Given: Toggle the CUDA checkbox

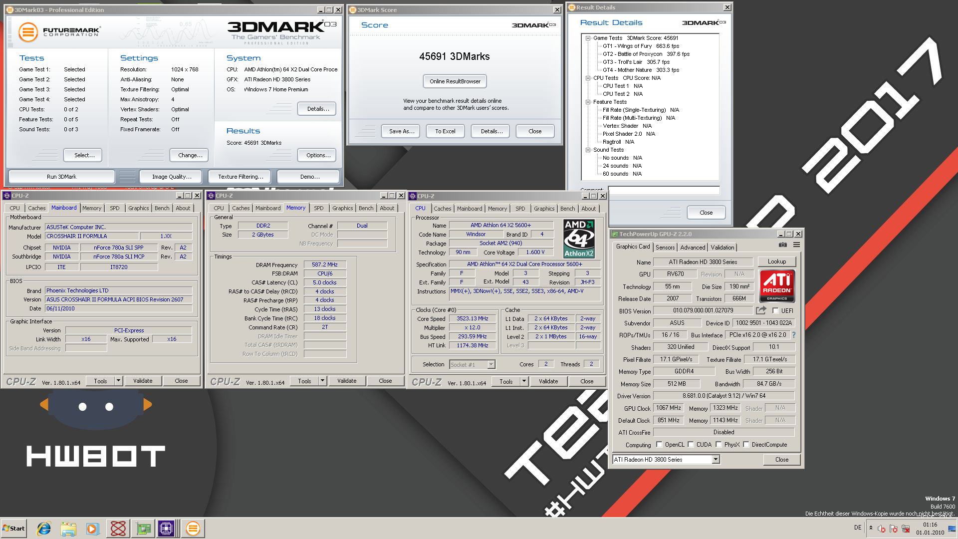Looking at the screenshot, I should pos(691,445).
